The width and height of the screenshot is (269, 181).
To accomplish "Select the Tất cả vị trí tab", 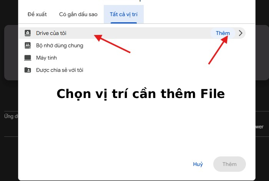I will tap(124, 14).
